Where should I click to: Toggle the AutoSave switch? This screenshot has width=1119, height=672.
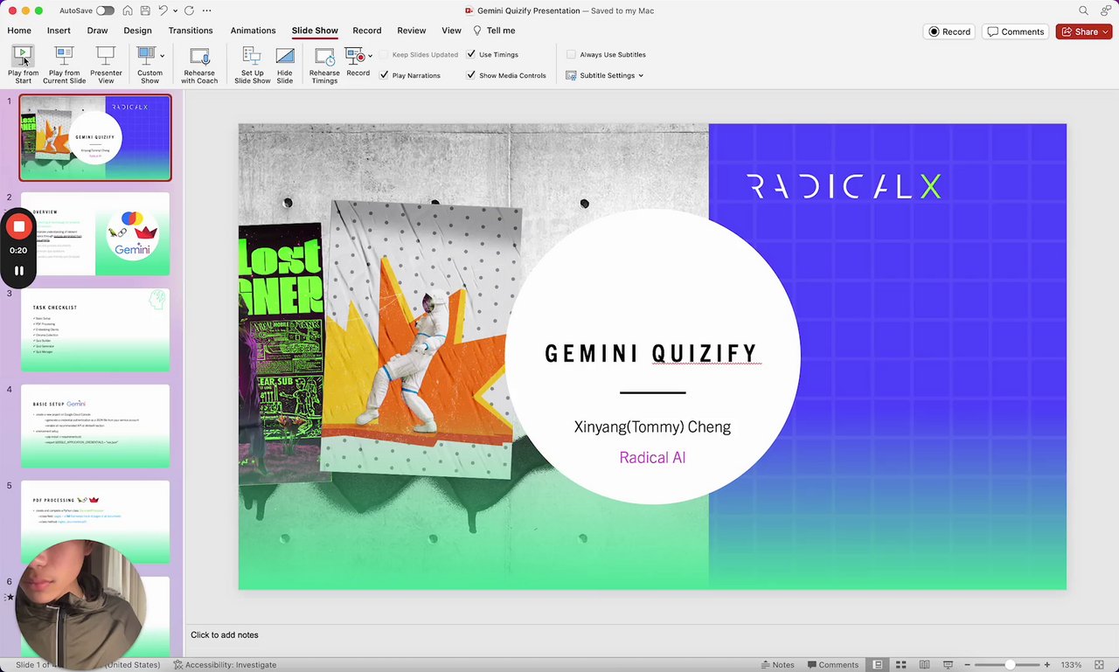105,10
